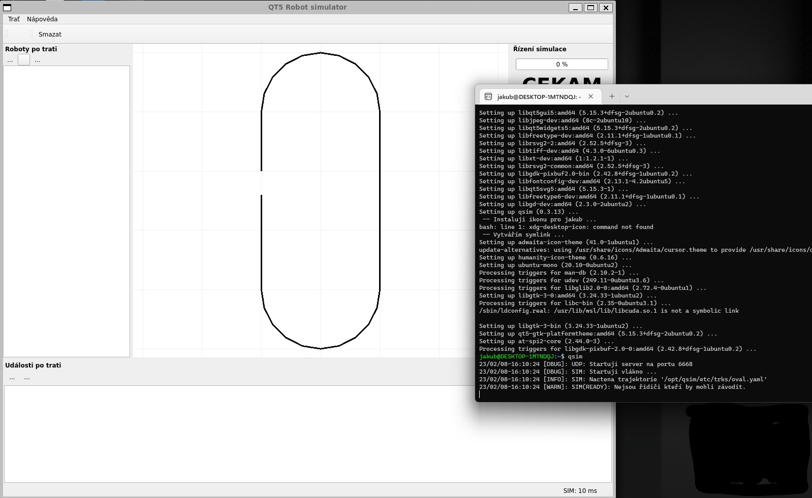The height and width of the screenshot is (498, 812).
Task: Click the first '...' button under Události po trati
Action: pyautogui.click(x=12, y=377)
